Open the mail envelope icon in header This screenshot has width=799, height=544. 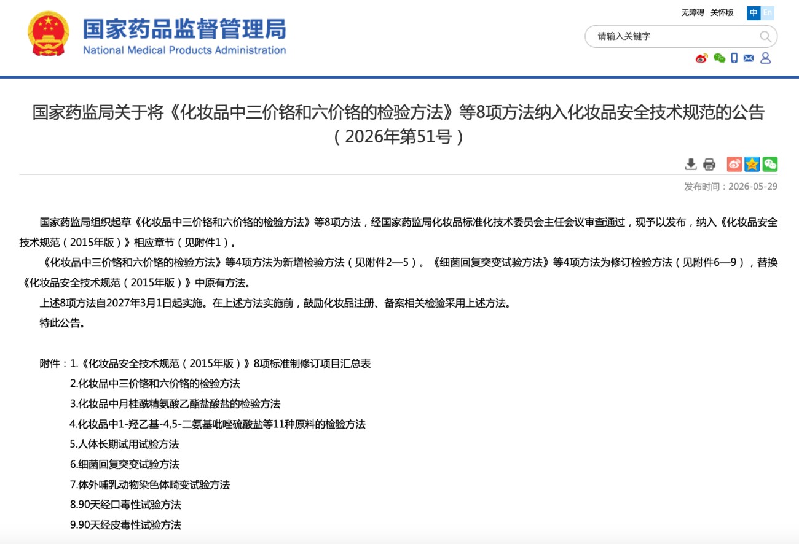coord(749,58)
